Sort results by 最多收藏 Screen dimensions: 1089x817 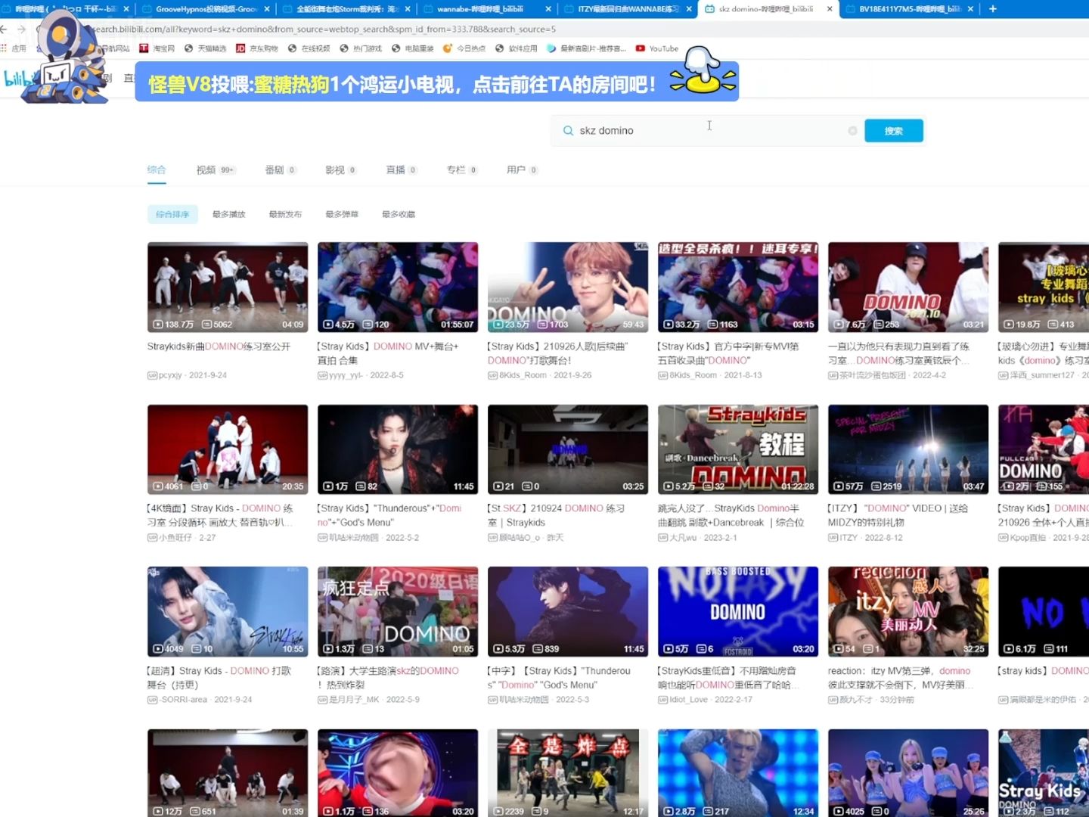[x=399, y=214]
